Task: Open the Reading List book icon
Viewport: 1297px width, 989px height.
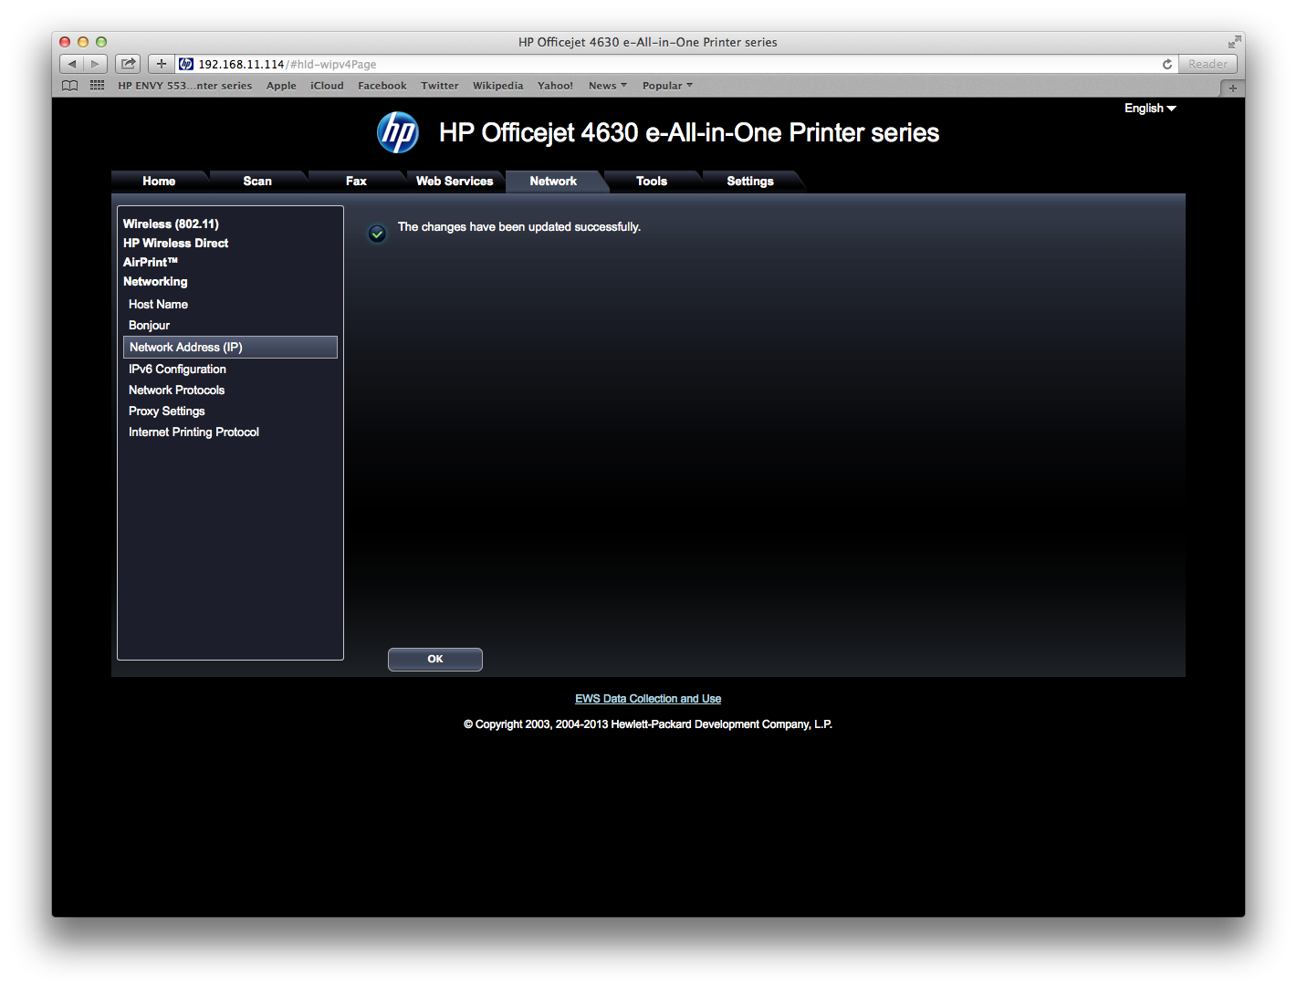Action: 70,86
